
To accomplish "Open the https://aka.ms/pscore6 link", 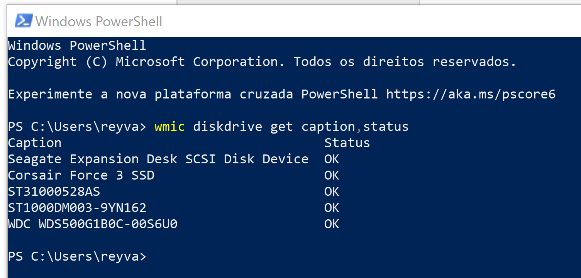I will tap(471, 94).
